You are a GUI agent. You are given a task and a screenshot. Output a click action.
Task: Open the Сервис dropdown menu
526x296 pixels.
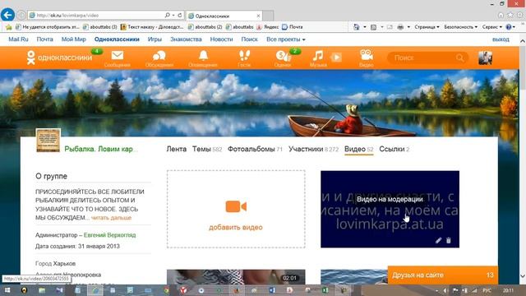[x=492, y=27]
